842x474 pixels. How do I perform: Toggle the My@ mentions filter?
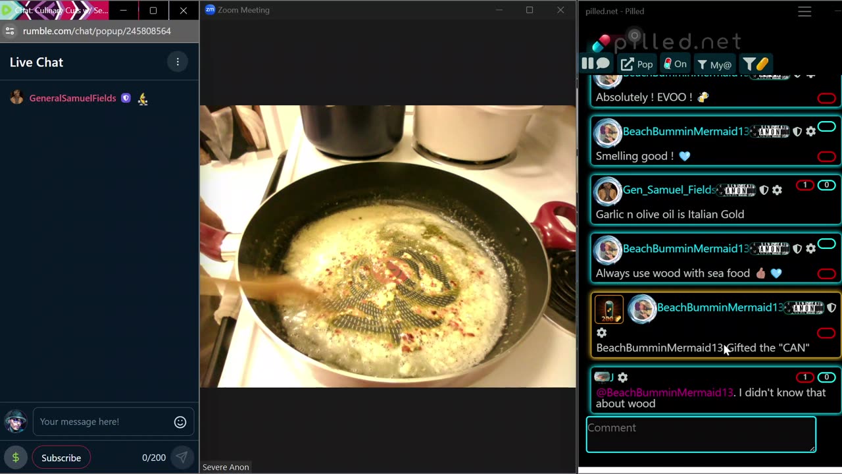[x=714, y=65]
